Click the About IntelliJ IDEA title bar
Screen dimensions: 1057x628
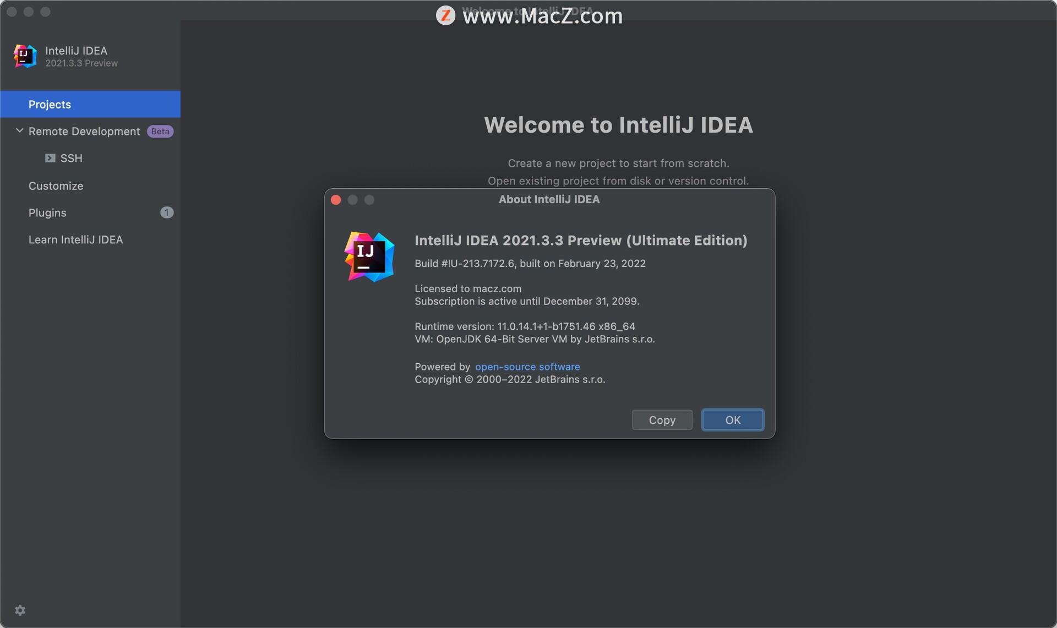coord(549,199)
